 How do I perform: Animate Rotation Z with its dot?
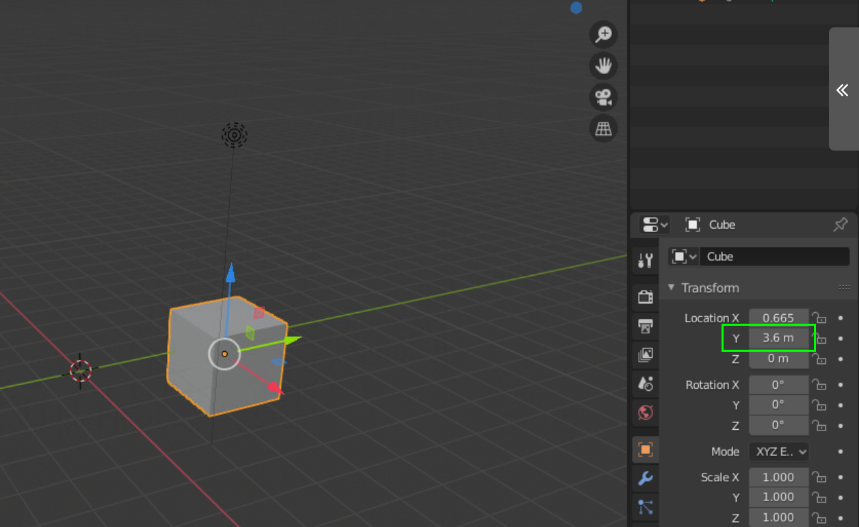tap(840, 426)
